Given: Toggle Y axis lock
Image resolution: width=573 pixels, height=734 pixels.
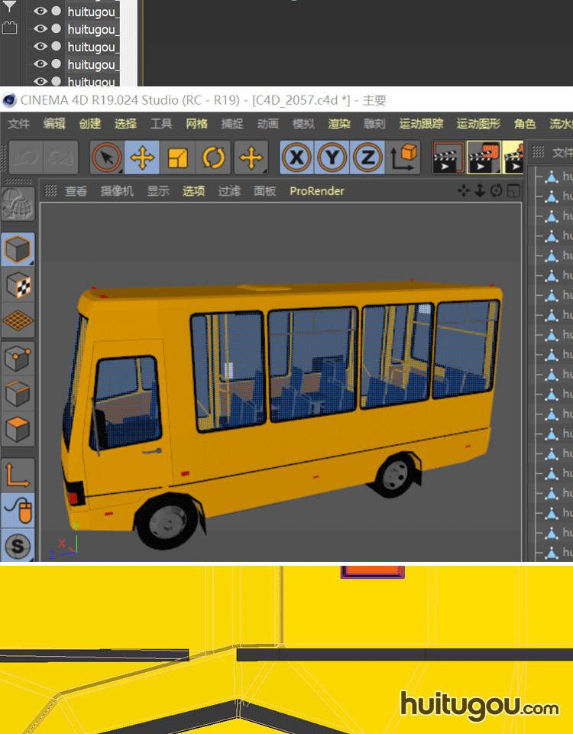Looking at the screenshot, I should 332,158.
